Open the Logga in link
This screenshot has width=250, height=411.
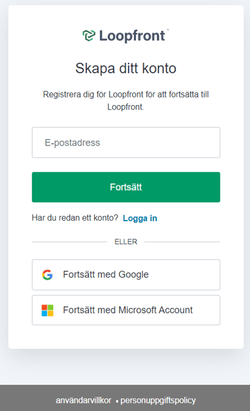[x=140, y=218]
